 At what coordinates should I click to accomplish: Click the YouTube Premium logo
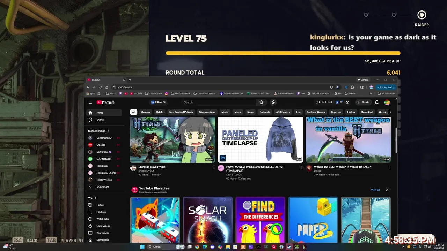coord(105,102)
